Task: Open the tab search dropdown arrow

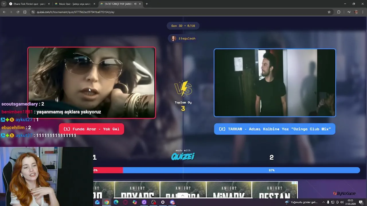Action: 4,4
